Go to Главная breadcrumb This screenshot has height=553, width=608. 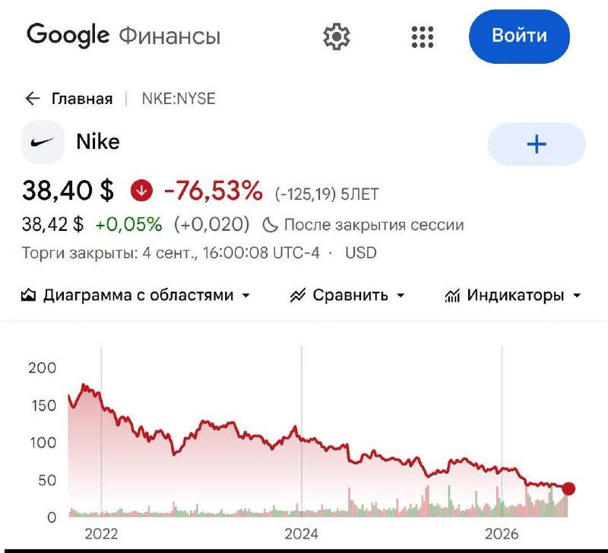82,99
